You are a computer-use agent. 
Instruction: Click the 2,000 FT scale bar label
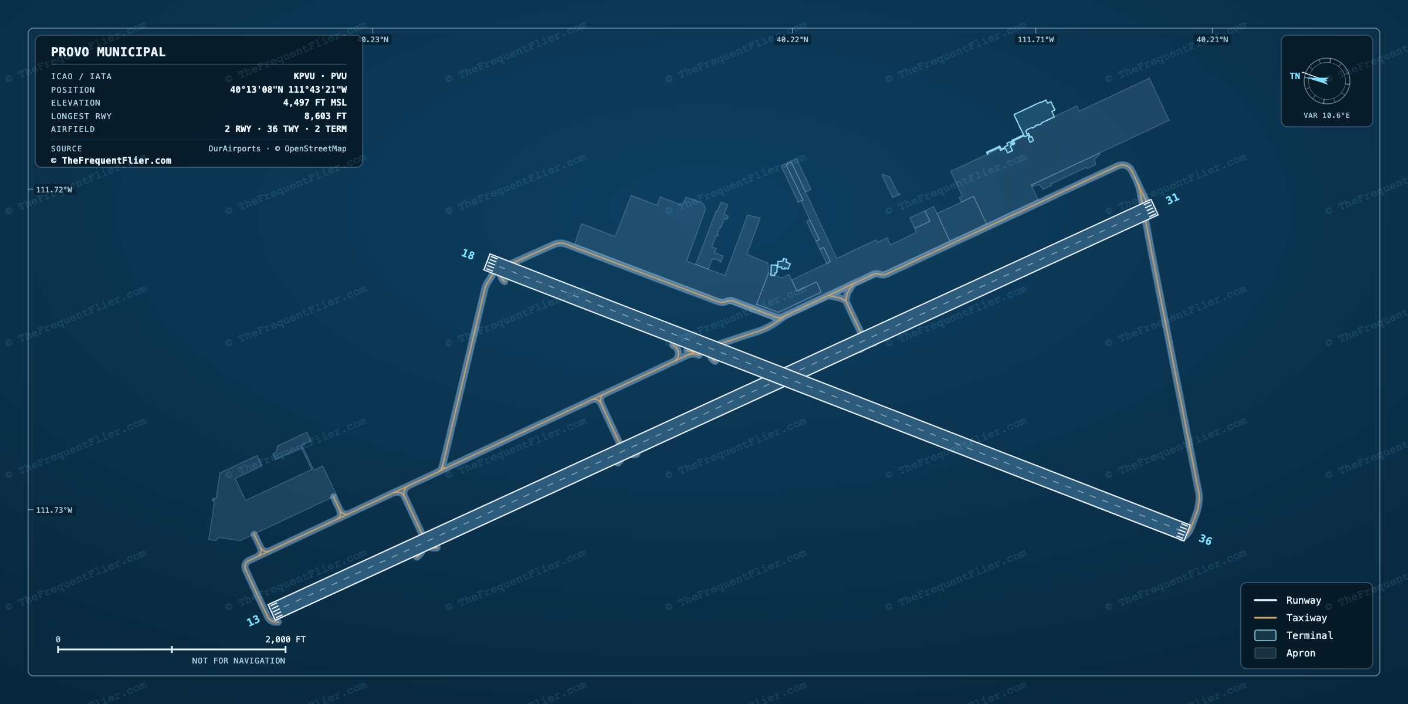tap(286, 639)
